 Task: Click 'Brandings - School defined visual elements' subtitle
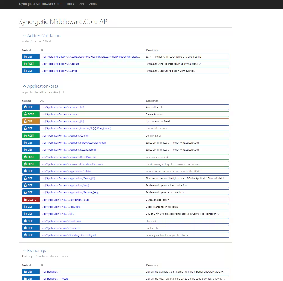tap(45, 256)
